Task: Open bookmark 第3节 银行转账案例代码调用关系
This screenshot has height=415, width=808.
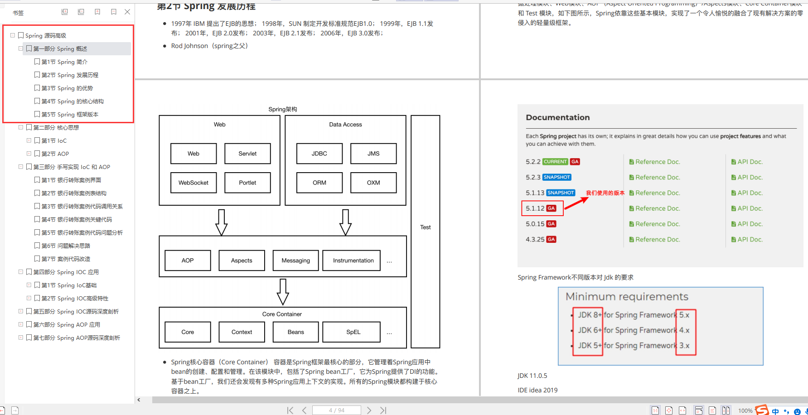Action: 82,206
